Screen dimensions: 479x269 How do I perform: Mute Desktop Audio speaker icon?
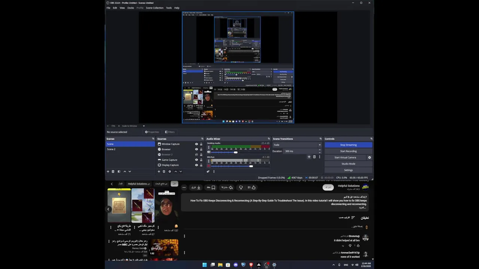click(209, 152)
